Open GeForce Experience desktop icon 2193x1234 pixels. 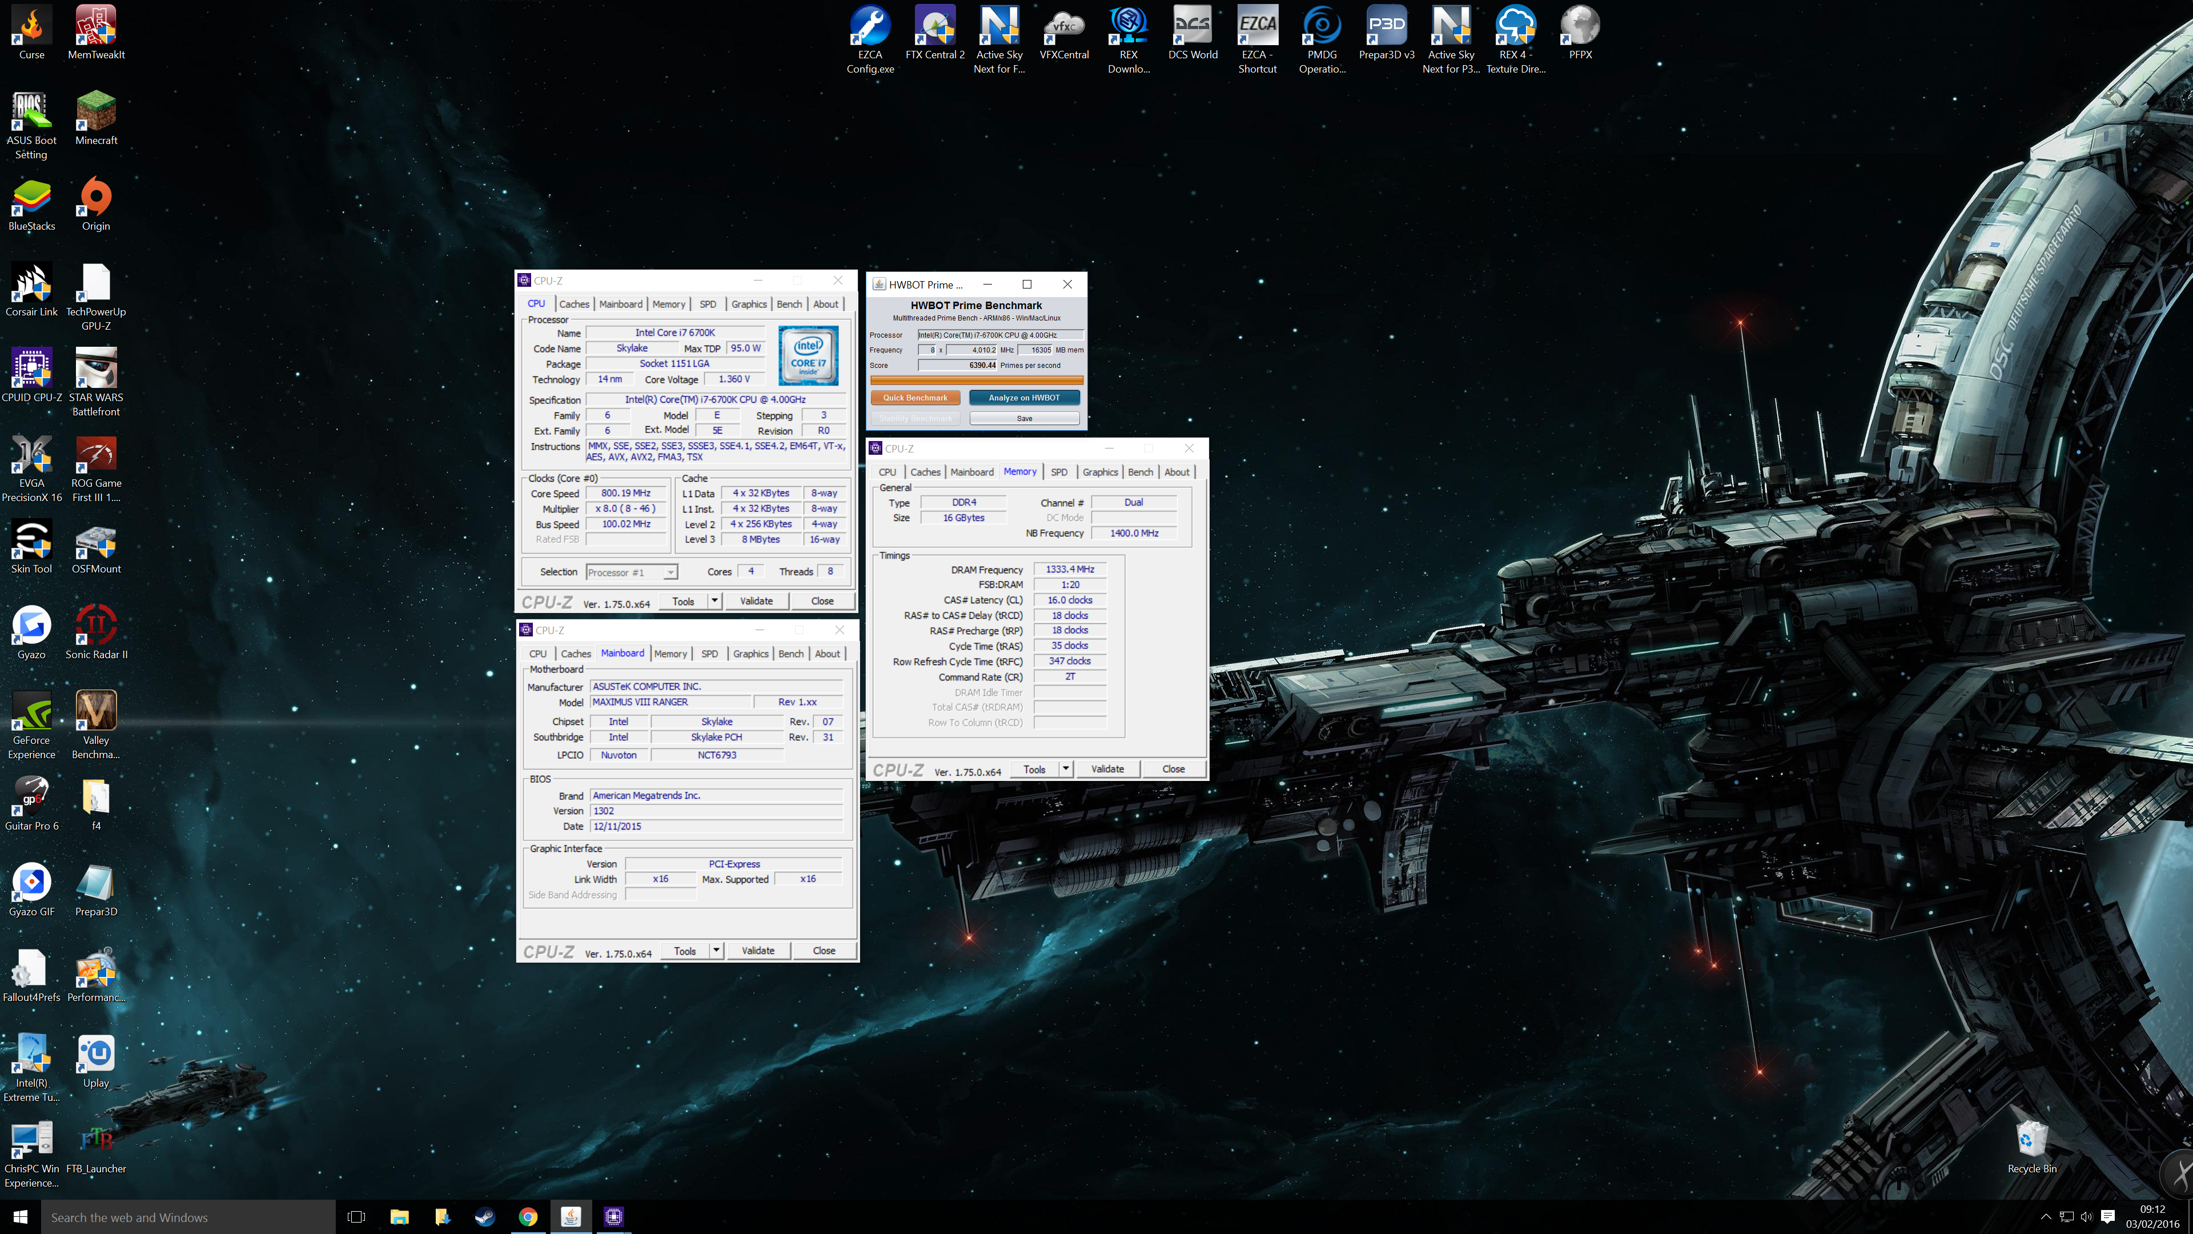(31, 726)
